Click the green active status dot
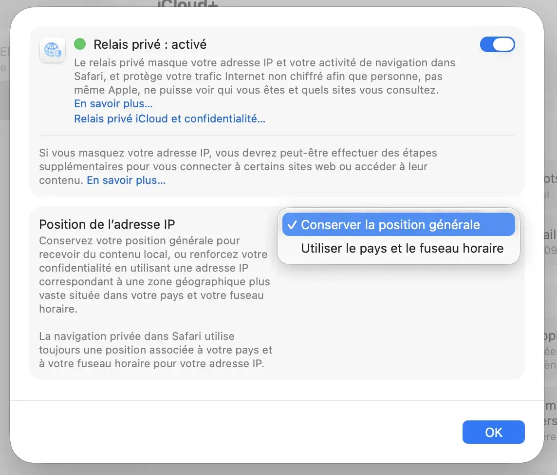Image resolution: width=557 pixels, height=475 pixels. click(x=80, y=44)
